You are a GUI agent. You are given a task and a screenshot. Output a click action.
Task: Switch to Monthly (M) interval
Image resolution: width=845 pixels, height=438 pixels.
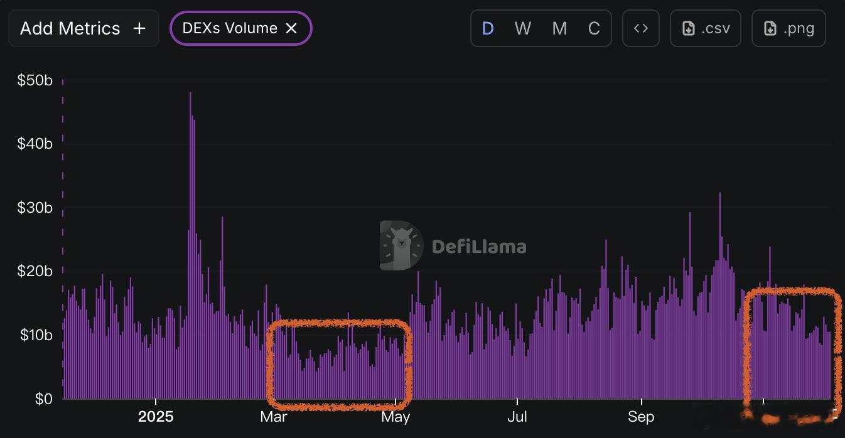[559, 28]
